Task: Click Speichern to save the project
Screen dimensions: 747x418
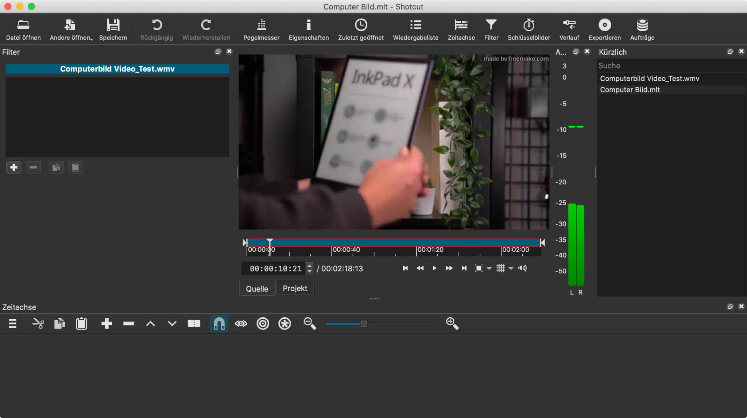Action: tap(113, 29)
